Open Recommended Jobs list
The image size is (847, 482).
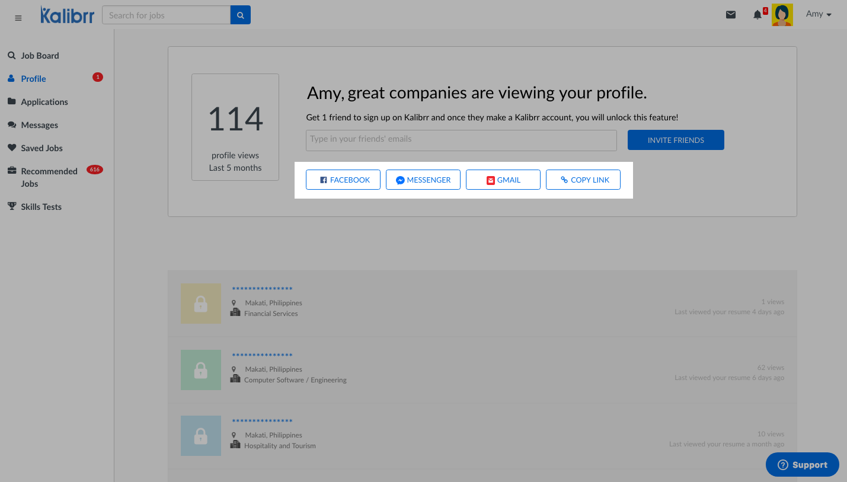coord(49,177)
